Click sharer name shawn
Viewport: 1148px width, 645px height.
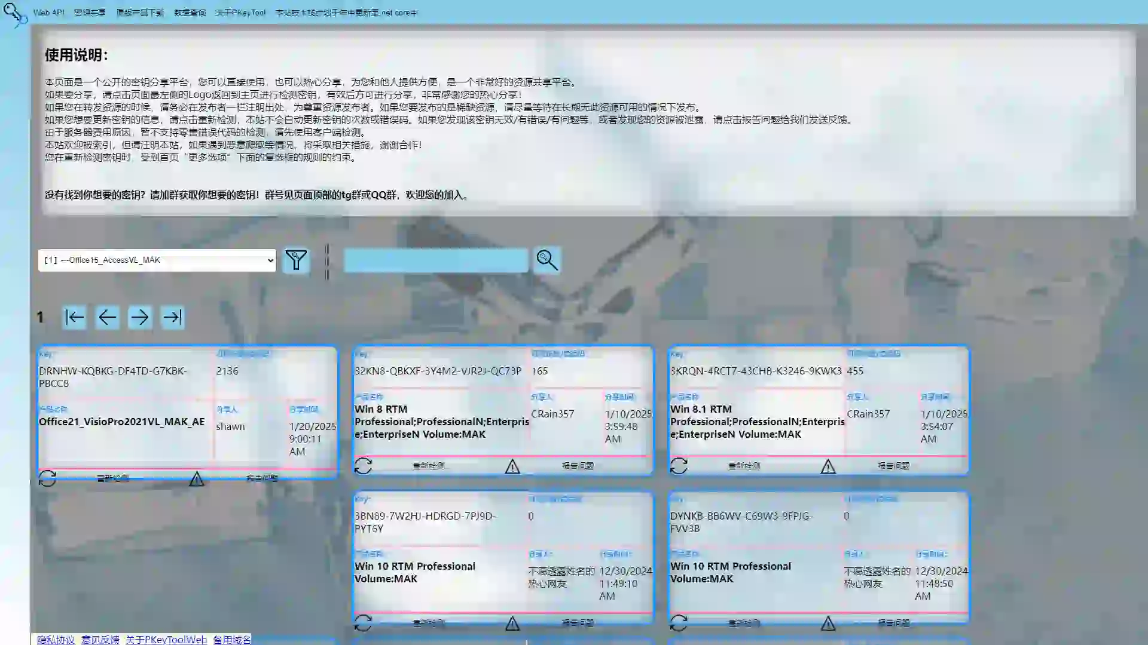[231, 426]
